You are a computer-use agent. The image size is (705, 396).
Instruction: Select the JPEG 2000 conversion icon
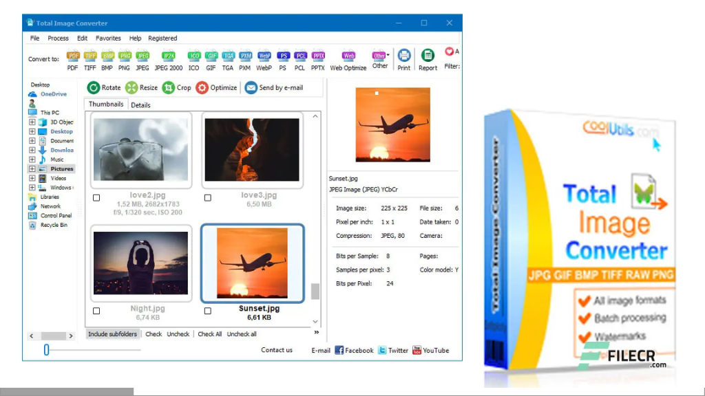click(169, 56)
